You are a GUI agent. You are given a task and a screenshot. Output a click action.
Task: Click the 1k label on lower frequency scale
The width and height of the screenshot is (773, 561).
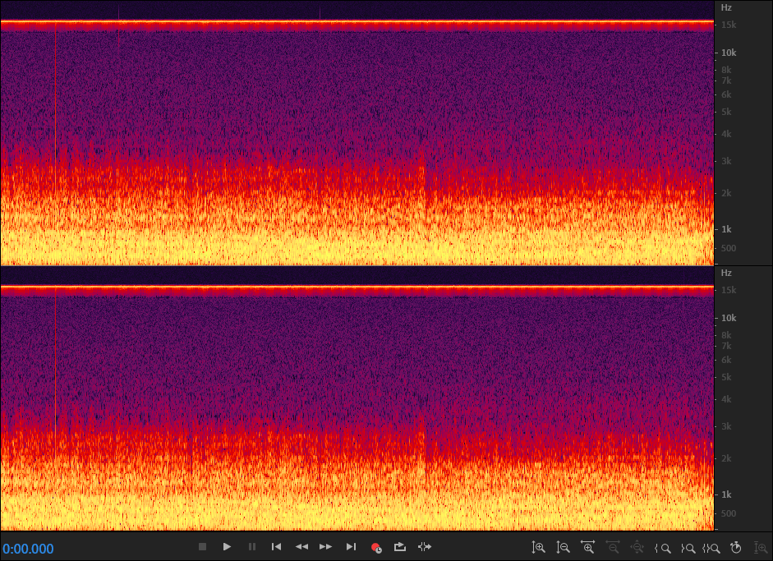[x=726, y=494]
